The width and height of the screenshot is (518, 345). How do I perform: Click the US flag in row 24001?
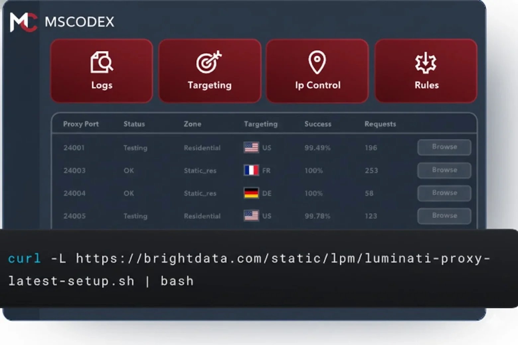[251, 147]
